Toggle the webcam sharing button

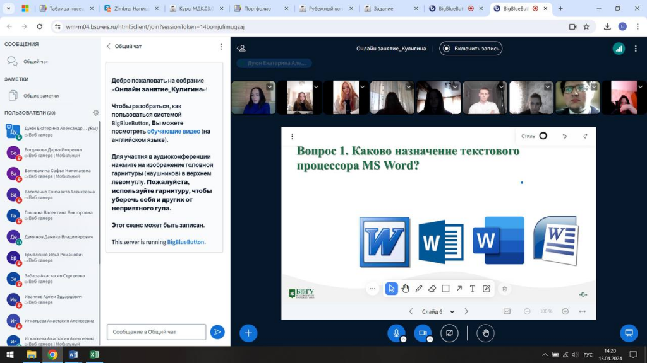pyautogui.click(x=423, y=333)
